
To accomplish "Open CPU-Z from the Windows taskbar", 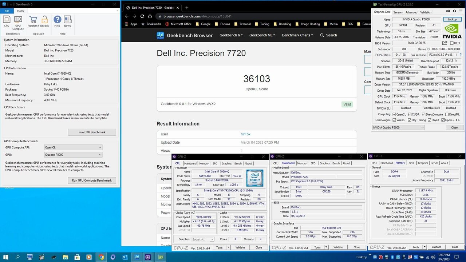I will pos(148,257).
